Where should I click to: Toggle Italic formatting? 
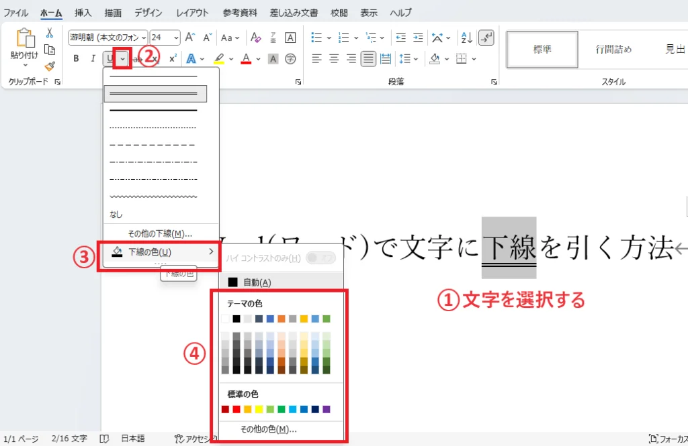pyautogui.click(x=93, y=58)
